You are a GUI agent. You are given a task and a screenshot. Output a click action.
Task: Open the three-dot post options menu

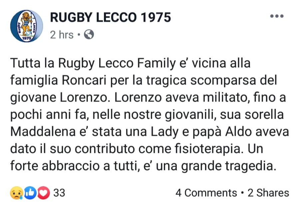point(276,16)
